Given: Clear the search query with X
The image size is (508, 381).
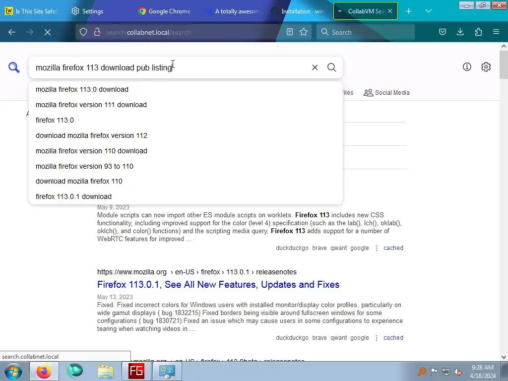Looking at the screenshot, I should click(x=315, y=67).
